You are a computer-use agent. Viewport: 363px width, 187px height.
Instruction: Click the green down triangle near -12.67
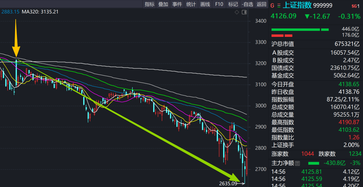pos(307,16)
